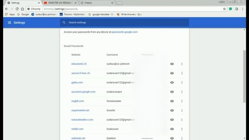Click the magnifier icon in search settings
This screenshot has width=249, height=140.
tap(64, 23)
